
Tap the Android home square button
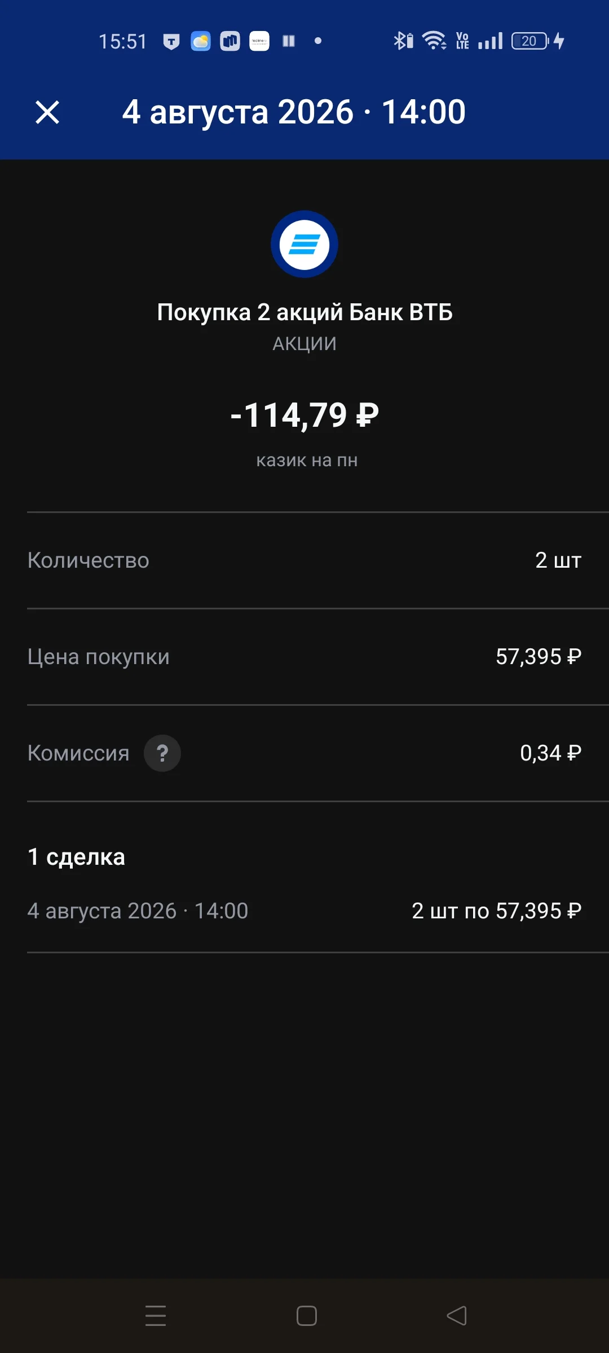(x=306, y=1316)
